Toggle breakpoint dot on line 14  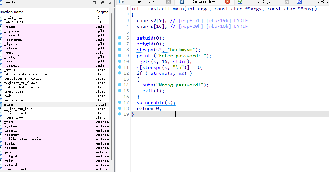[x=120, y=85]
